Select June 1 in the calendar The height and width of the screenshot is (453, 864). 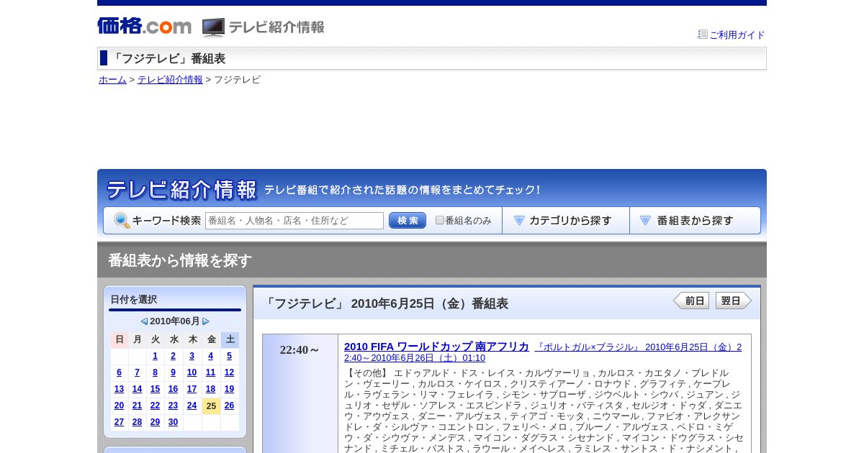(x=155, y=356)
